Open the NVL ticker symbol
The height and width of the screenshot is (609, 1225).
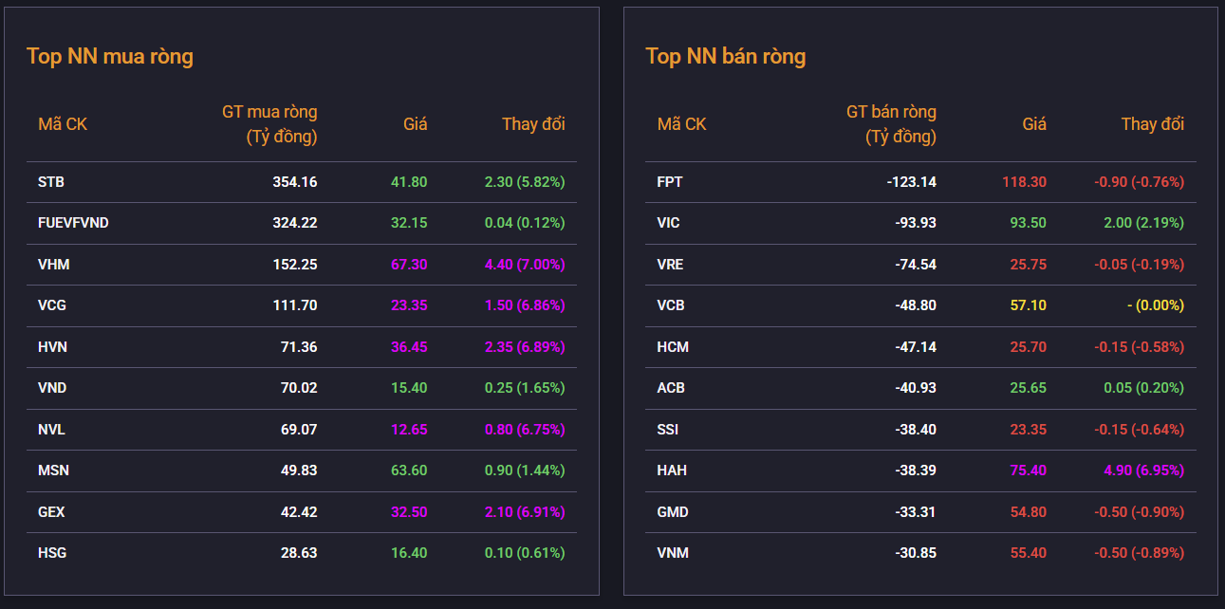52,430
